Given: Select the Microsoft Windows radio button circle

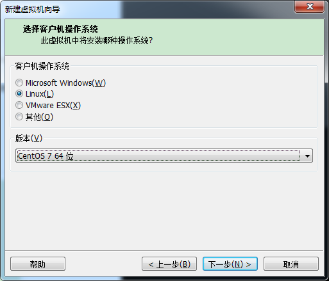Looking at the screenshot, I should click(x=19, y=83).
